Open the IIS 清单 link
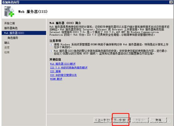Screen dimensions: 174x126 coord(56,71)
